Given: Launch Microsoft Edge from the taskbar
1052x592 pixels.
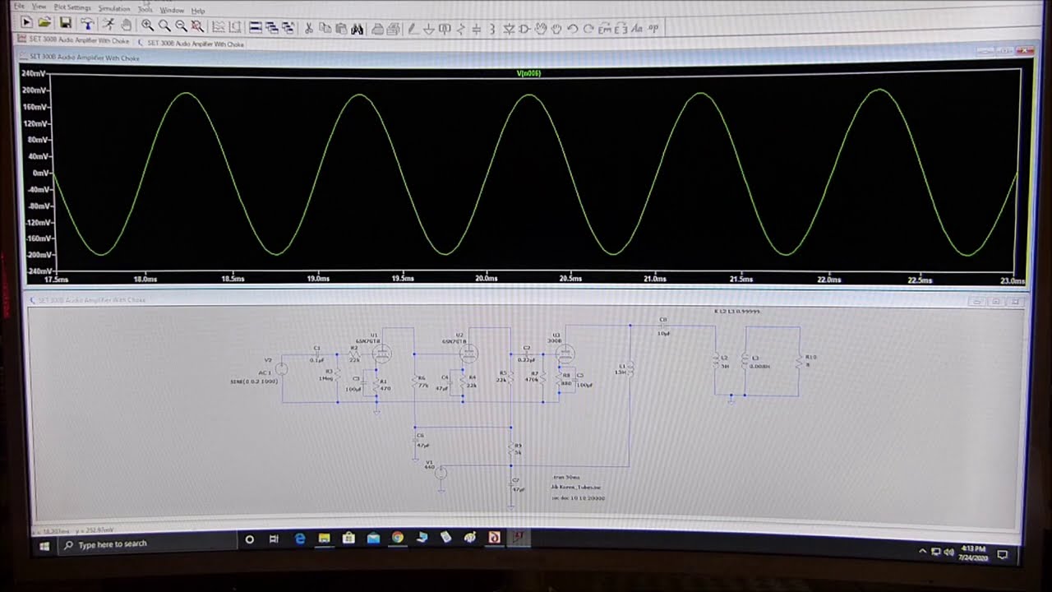Looking at the screenshot, I should [299, 539].
